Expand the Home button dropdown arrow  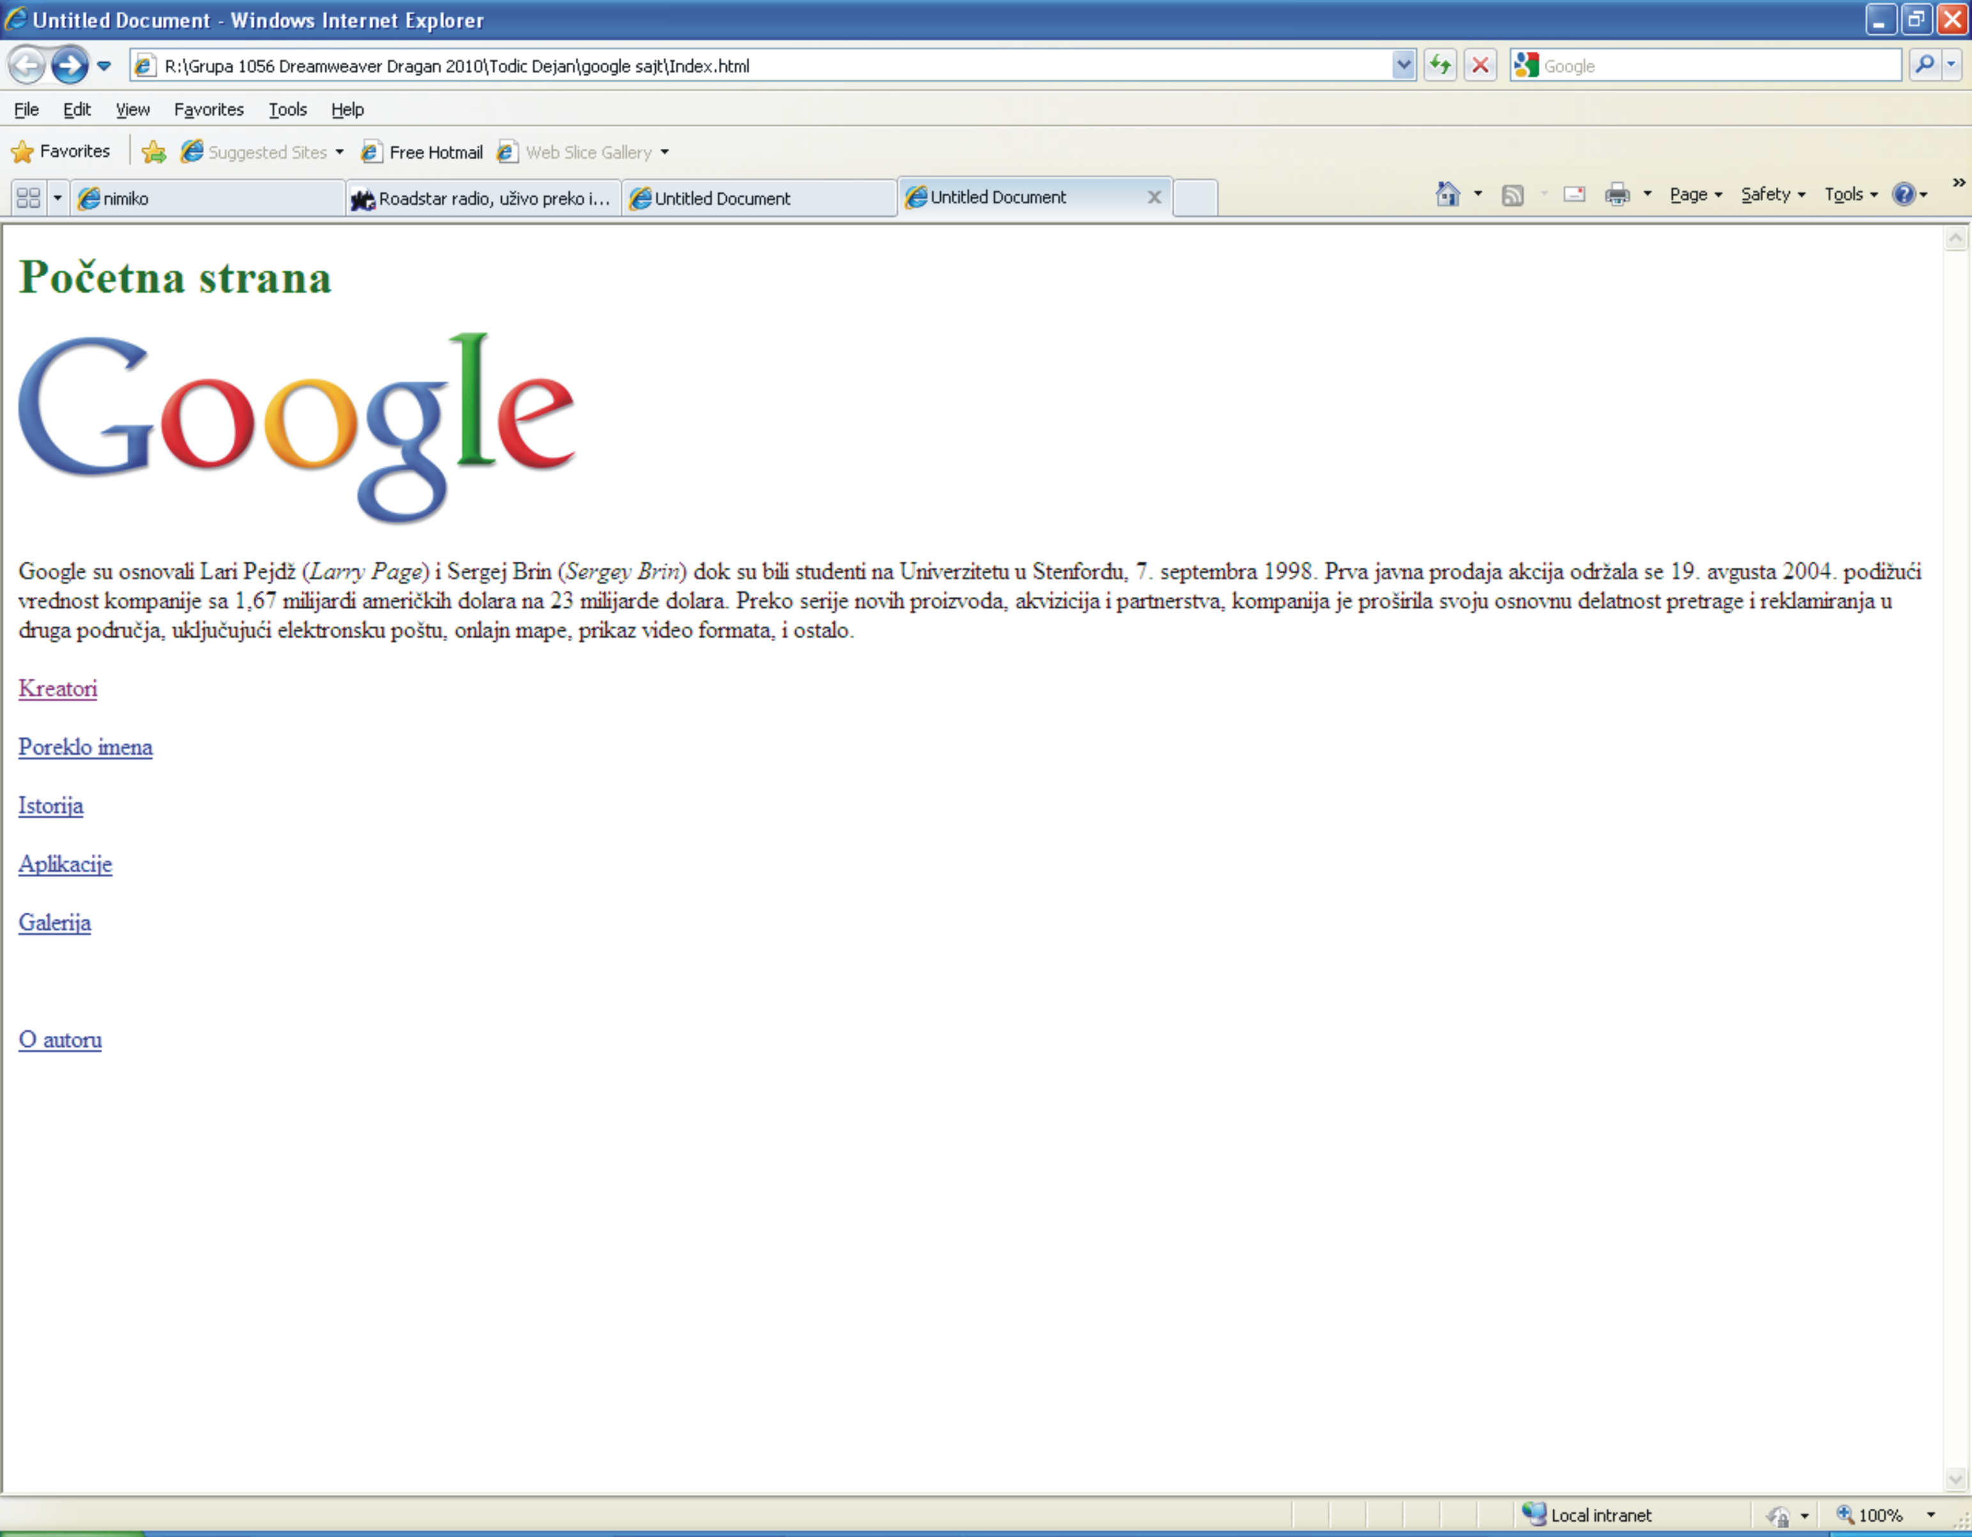coord(1478,194)
